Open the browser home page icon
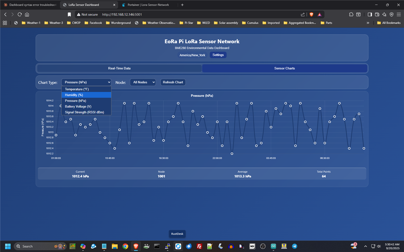Image resolution: width=404 pixels, height=252 pixels. coord(27,14)
